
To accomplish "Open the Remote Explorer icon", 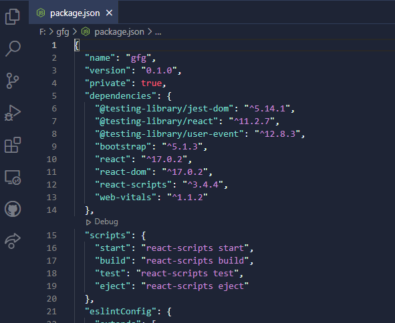I will coord(13,177).
